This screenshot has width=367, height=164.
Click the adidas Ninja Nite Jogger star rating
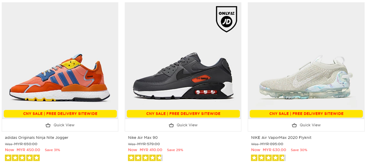[22, 158]
